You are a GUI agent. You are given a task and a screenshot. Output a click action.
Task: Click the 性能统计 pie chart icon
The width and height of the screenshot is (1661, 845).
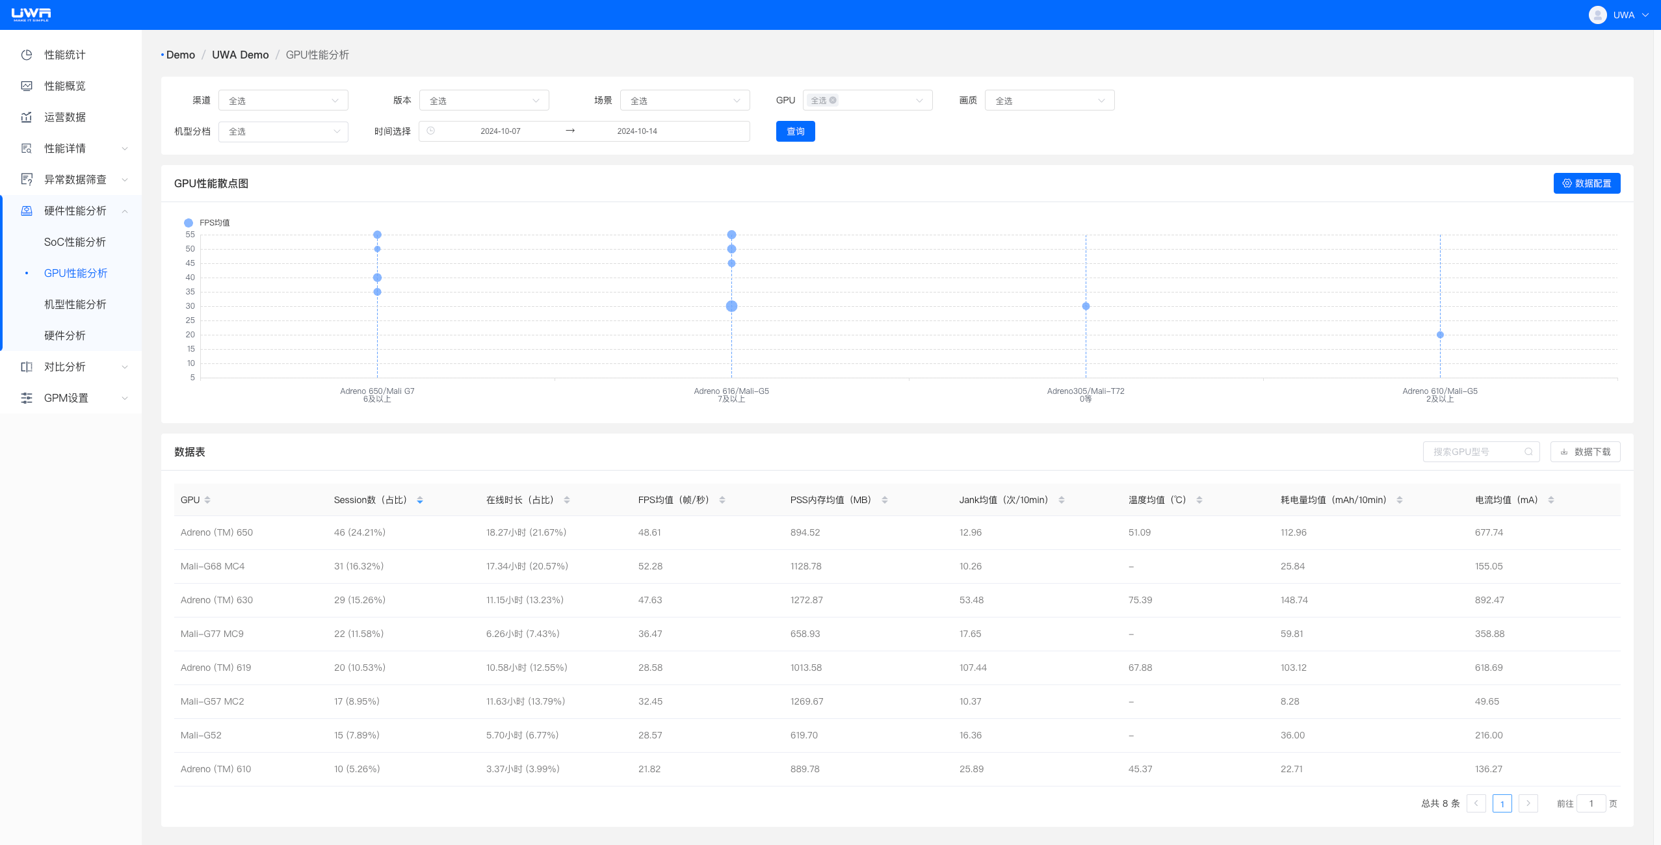coord(27,55)
